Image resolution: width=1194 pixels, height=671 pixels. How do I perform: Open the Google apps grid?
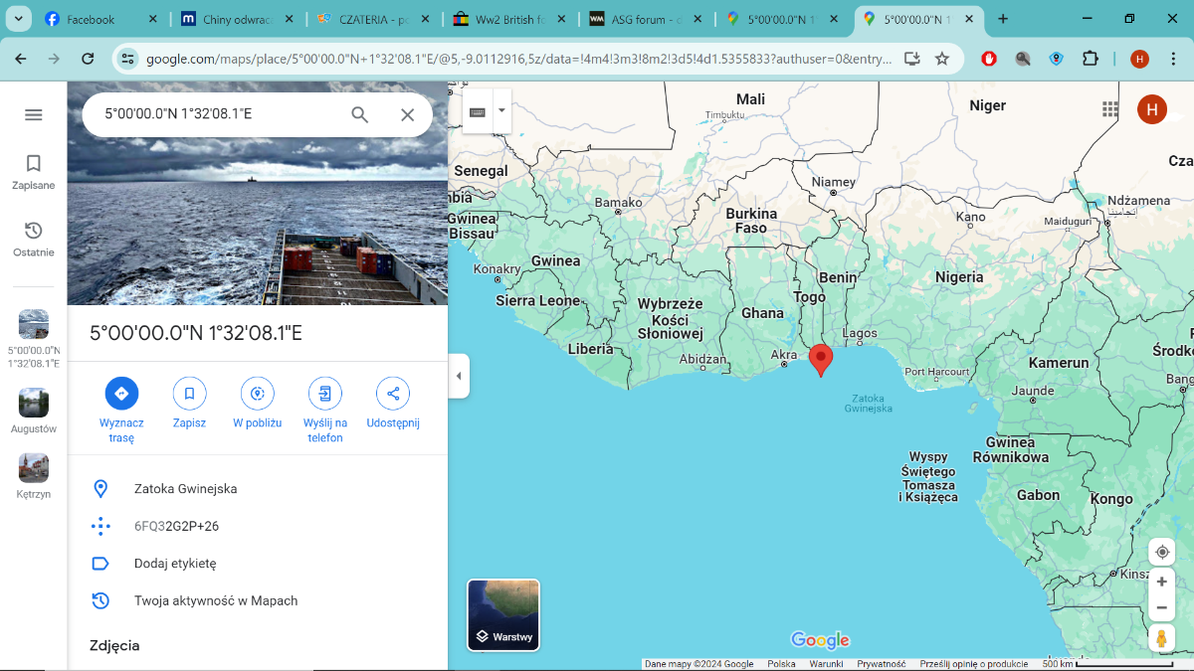coord(1110,109)
